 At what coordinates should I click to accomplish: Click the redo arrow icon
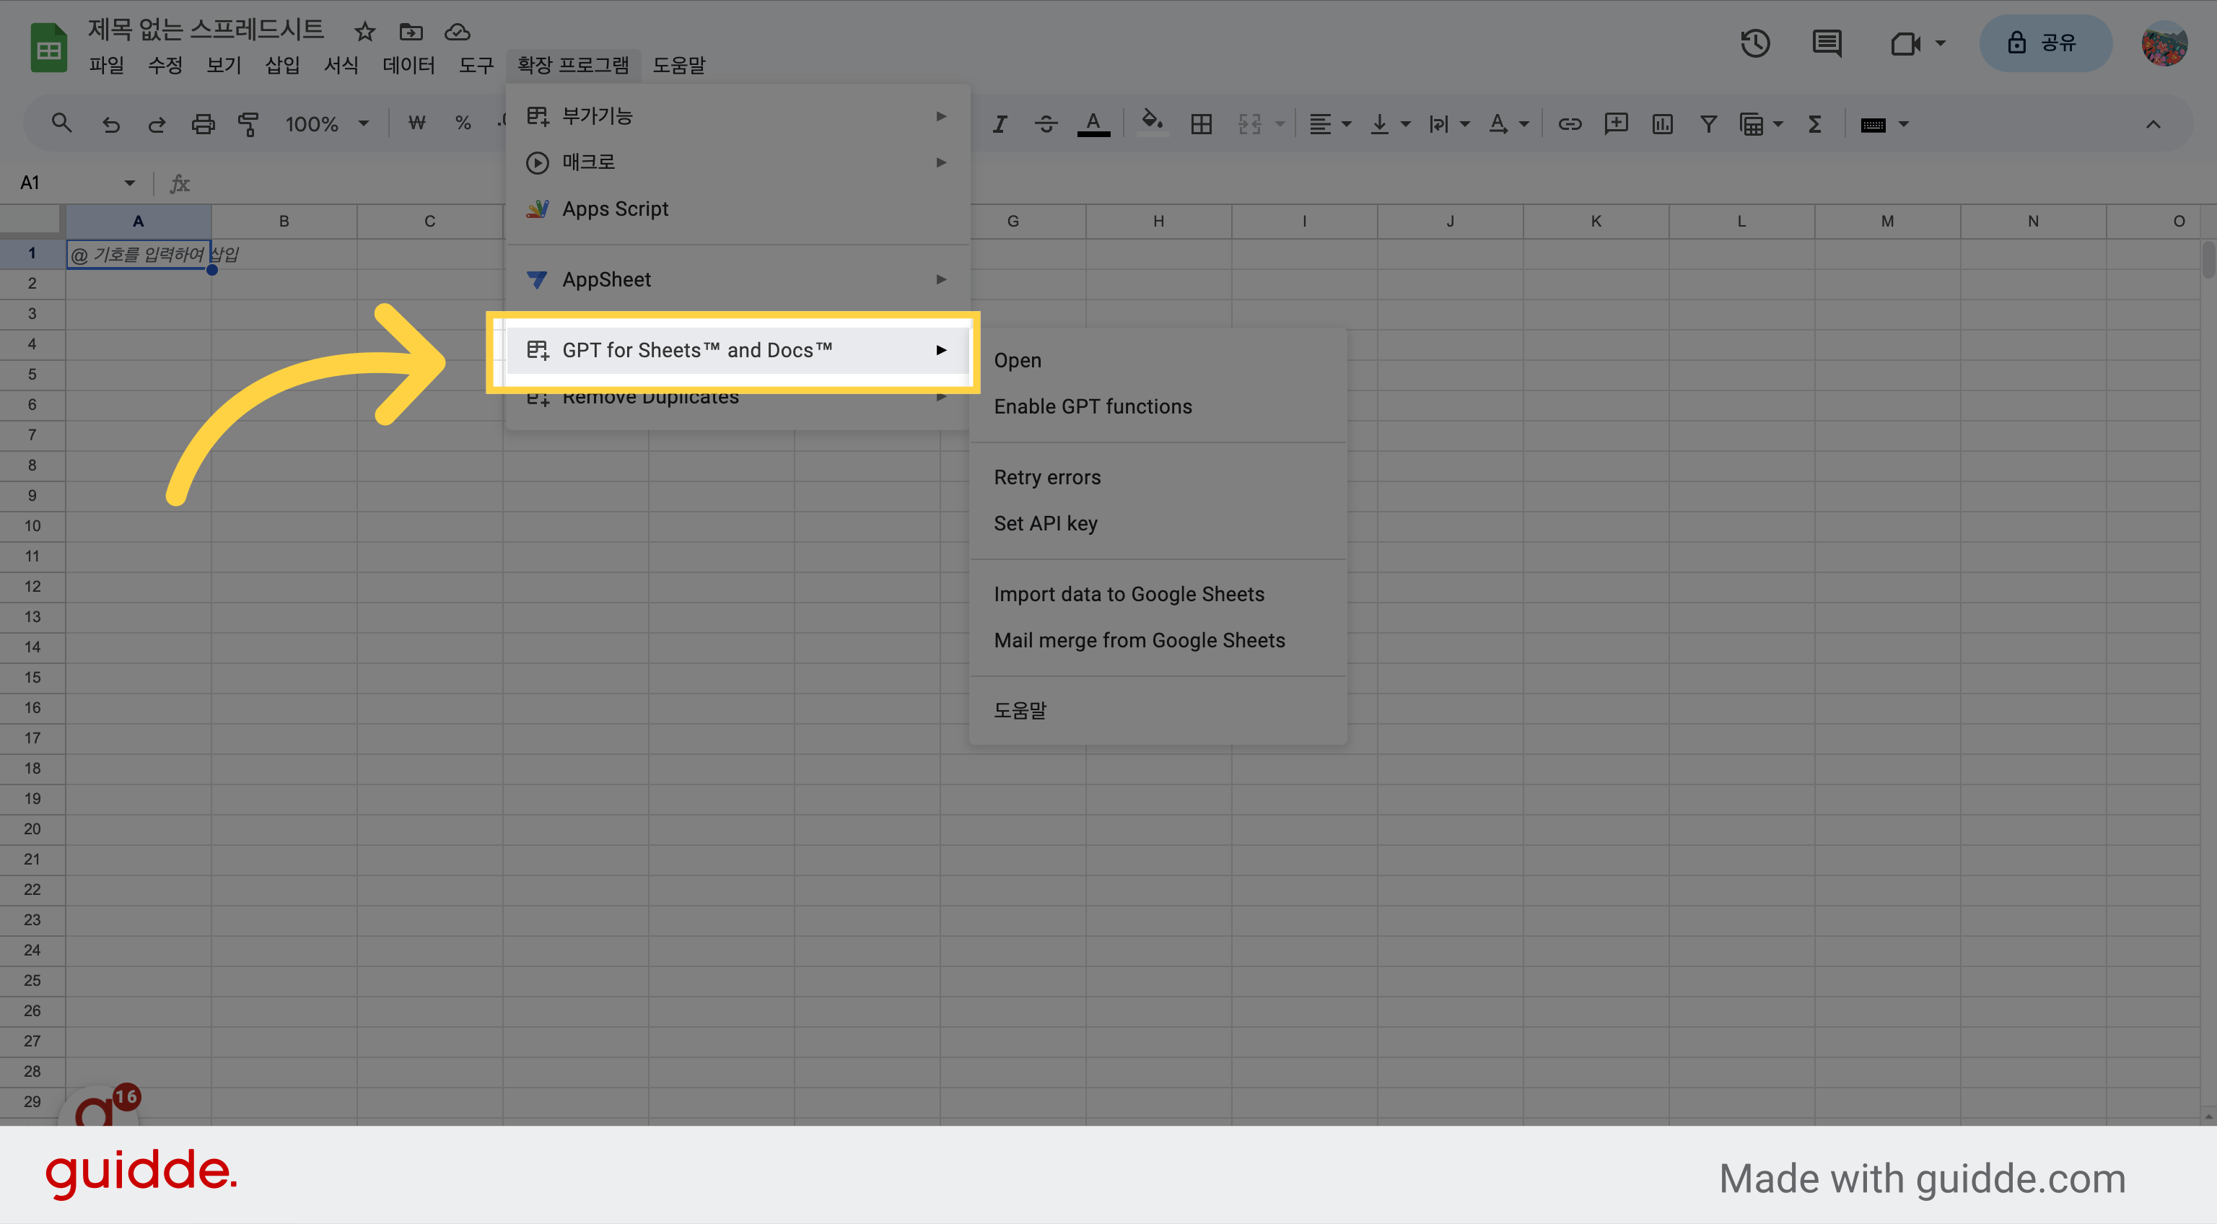[x=157, y=125]
